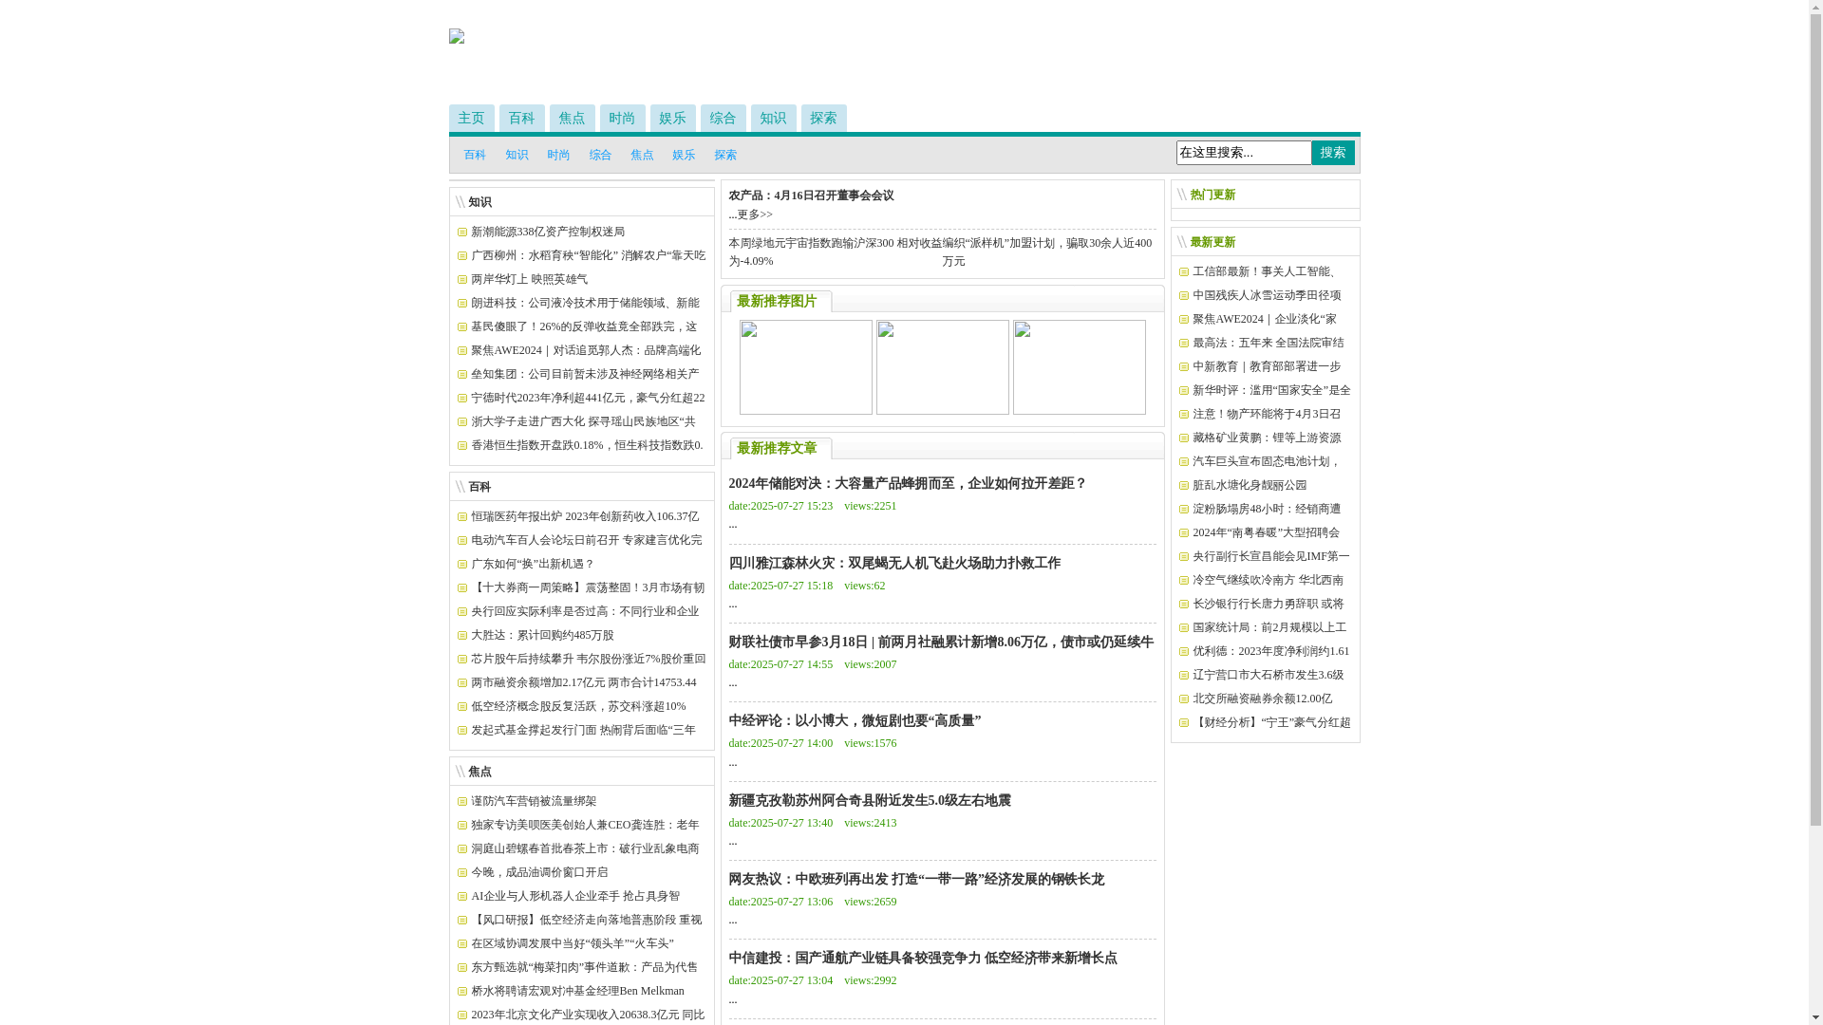
Task: Open latest update 工信部最新！事关人工智能
Action: point(1265,271)
